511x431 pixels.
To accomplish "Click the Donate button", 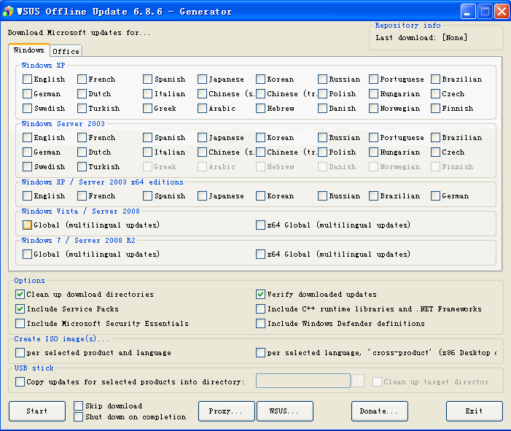I will pos(380,411).
